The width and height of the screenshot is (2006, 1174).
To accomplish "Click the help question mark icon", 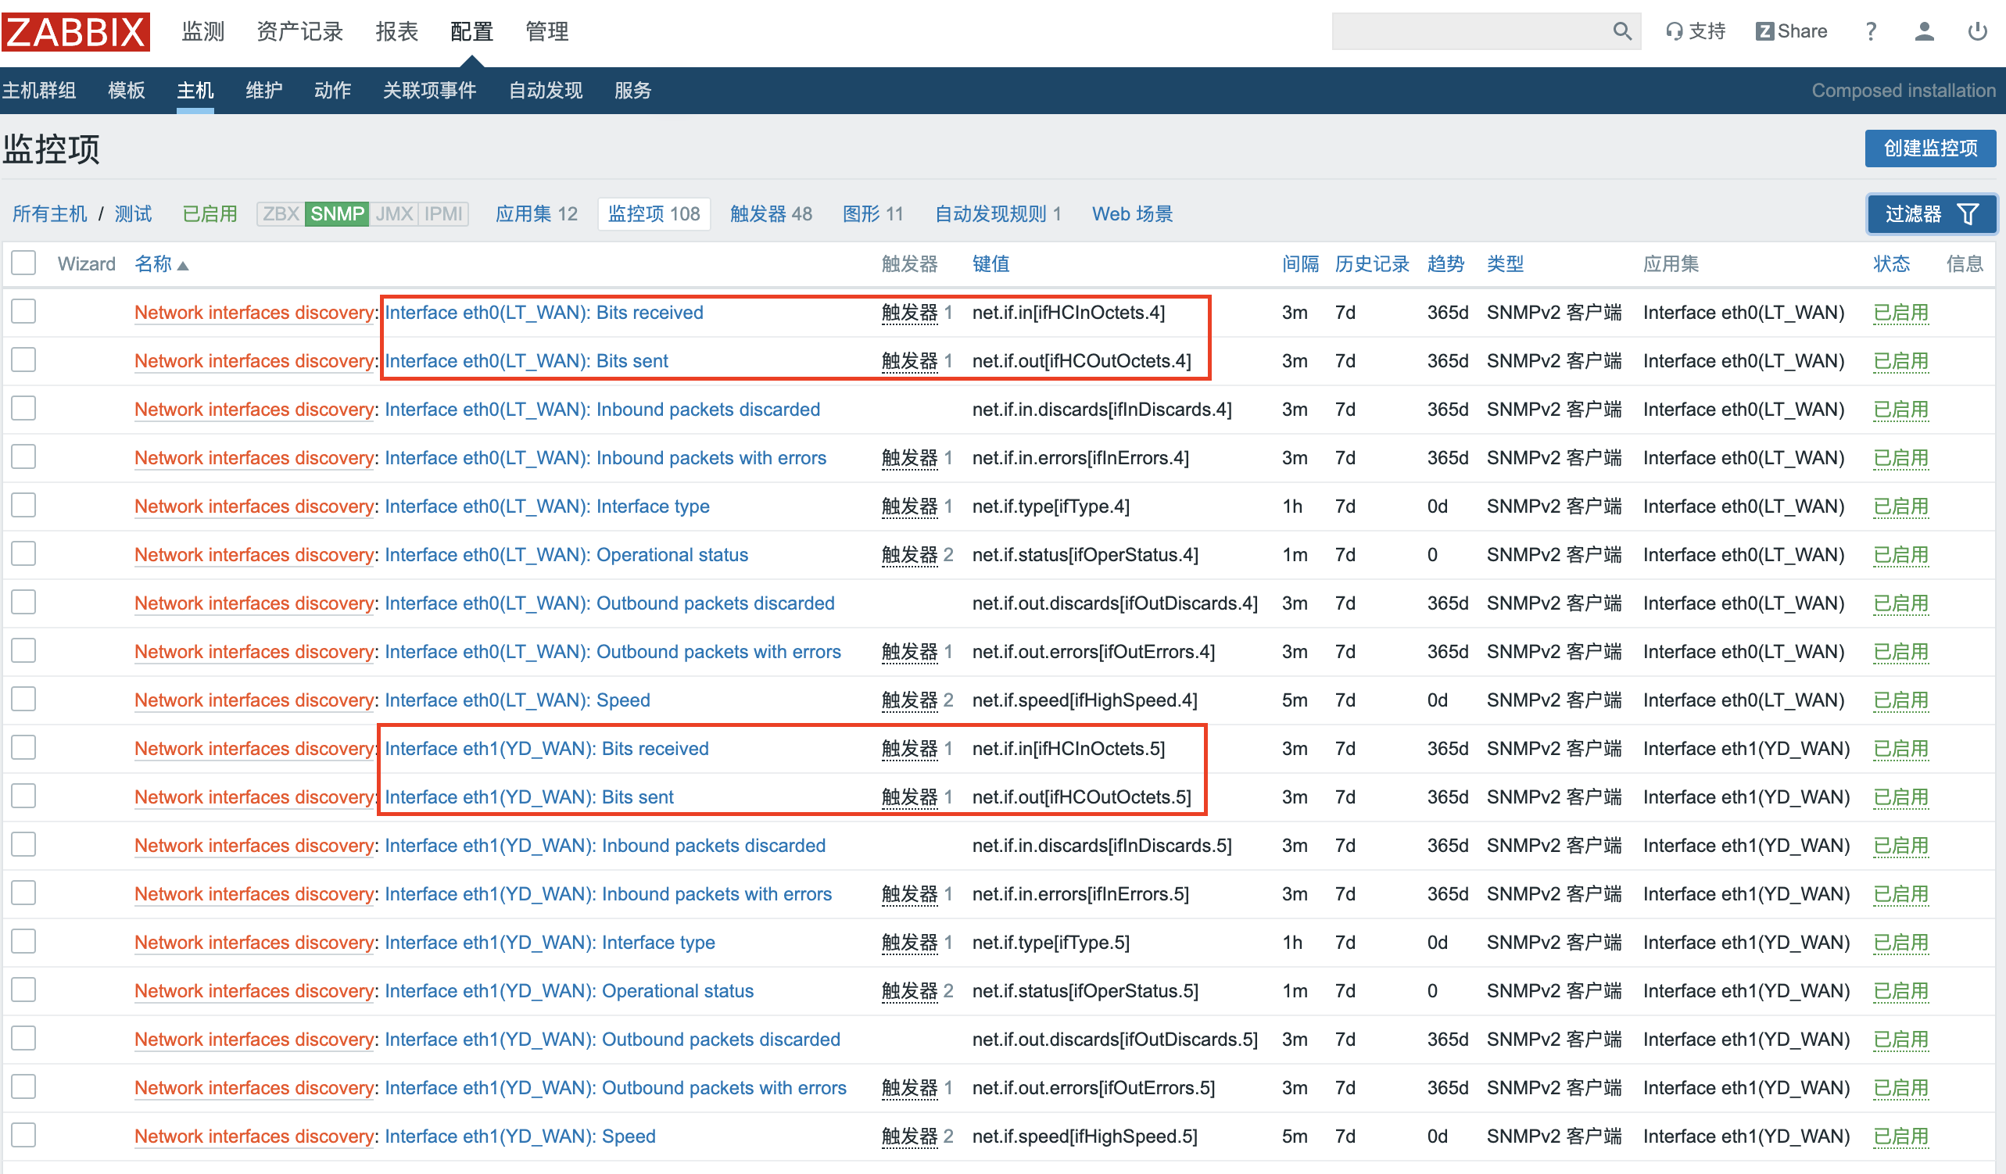I will [x=1871, y=32].
